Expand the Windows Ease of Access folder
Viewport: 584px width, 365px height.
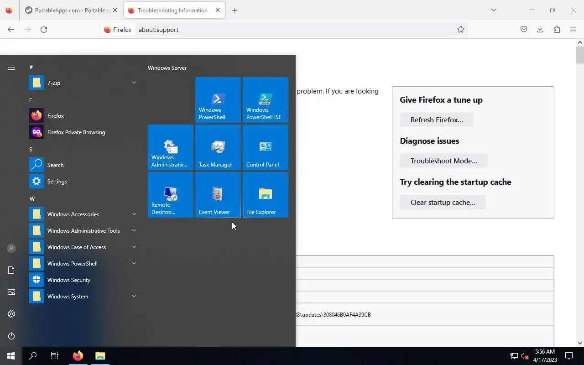pyautogui.click(x=84, y=247)
